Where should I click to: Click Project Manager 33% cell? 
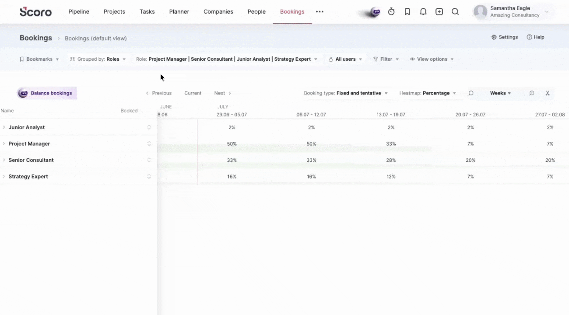[391, 143]
